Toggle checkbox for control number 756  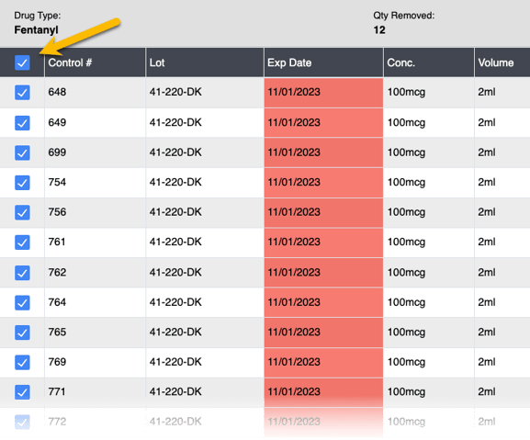[x=22, y=212]
